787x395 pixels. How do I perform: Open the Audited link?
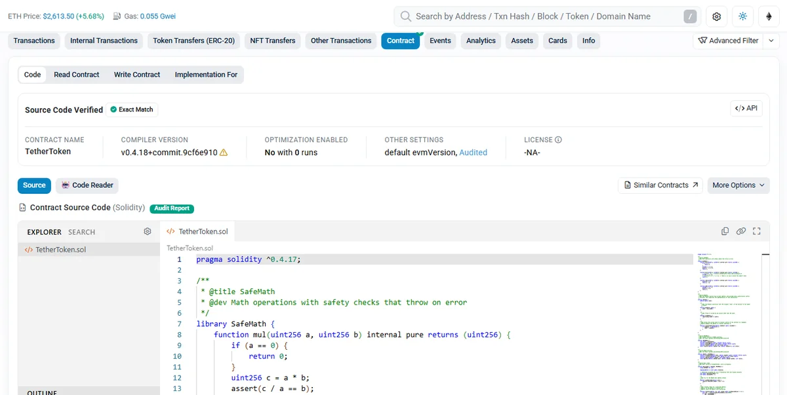pyautogui.click(x=473, y=153)
